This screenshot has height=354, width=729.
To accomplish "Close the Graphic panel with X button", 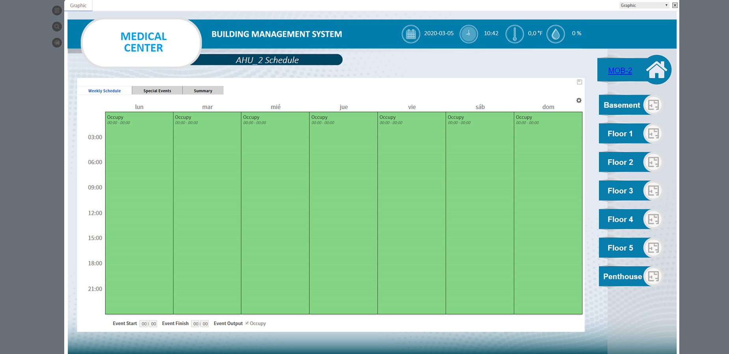I will click(675, 5).
